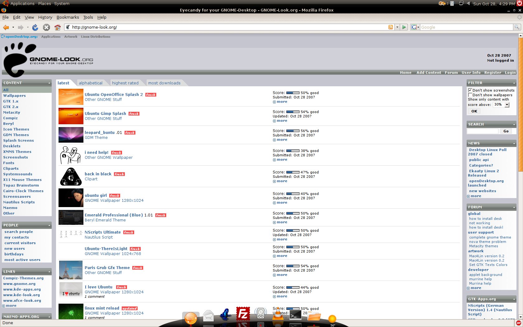Click the Adblock Plus icon in the status bar

tap(519, 323)
